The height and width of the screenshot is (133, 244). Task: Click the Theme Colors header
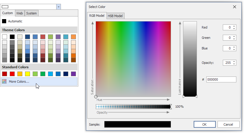(x=39, y=30)
